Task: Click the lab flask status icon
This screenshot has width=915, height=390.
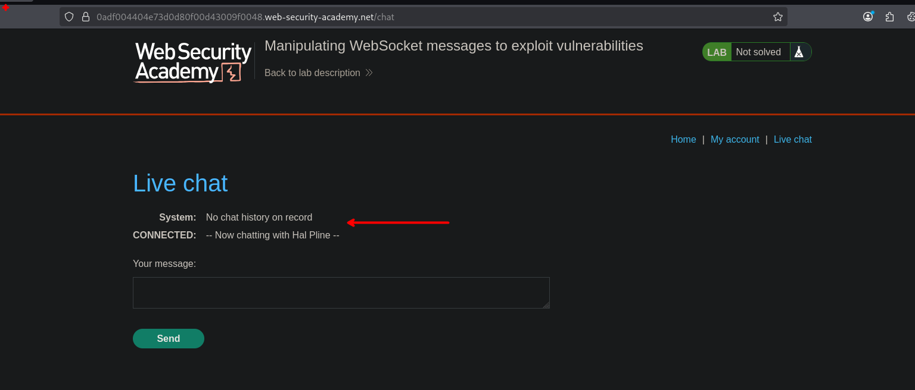Action: coord(799,52)
